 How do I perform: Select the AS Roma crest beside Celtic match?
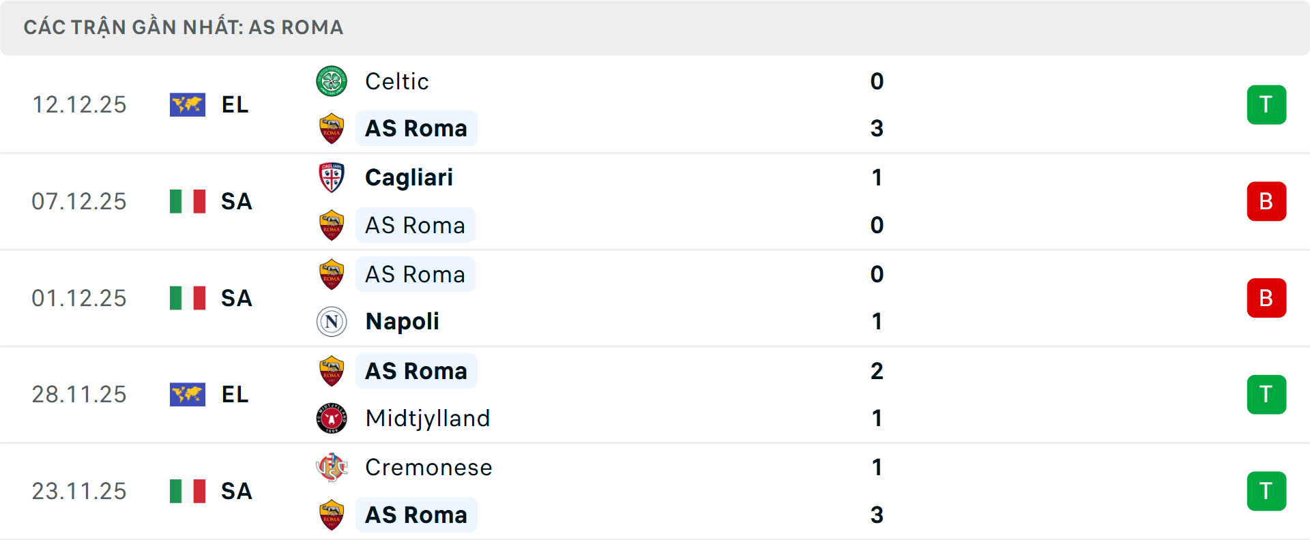(x=332, y=128)
